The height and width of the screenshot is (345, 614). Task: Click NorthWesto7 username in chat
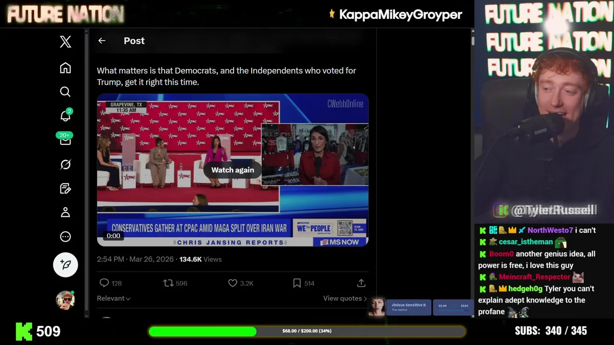550,230
